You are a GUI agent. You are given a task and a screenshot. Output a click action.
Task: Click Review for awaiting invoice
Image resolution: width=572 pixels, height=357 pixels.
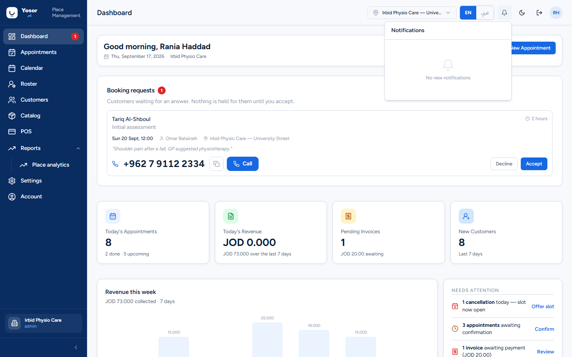pyautogui.click(x=545, y=352)
